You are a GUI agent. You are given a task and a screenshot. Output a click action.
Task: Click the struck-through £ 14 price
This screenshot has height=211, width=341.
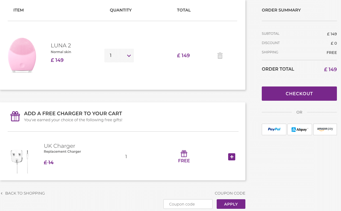pos(49,163)
